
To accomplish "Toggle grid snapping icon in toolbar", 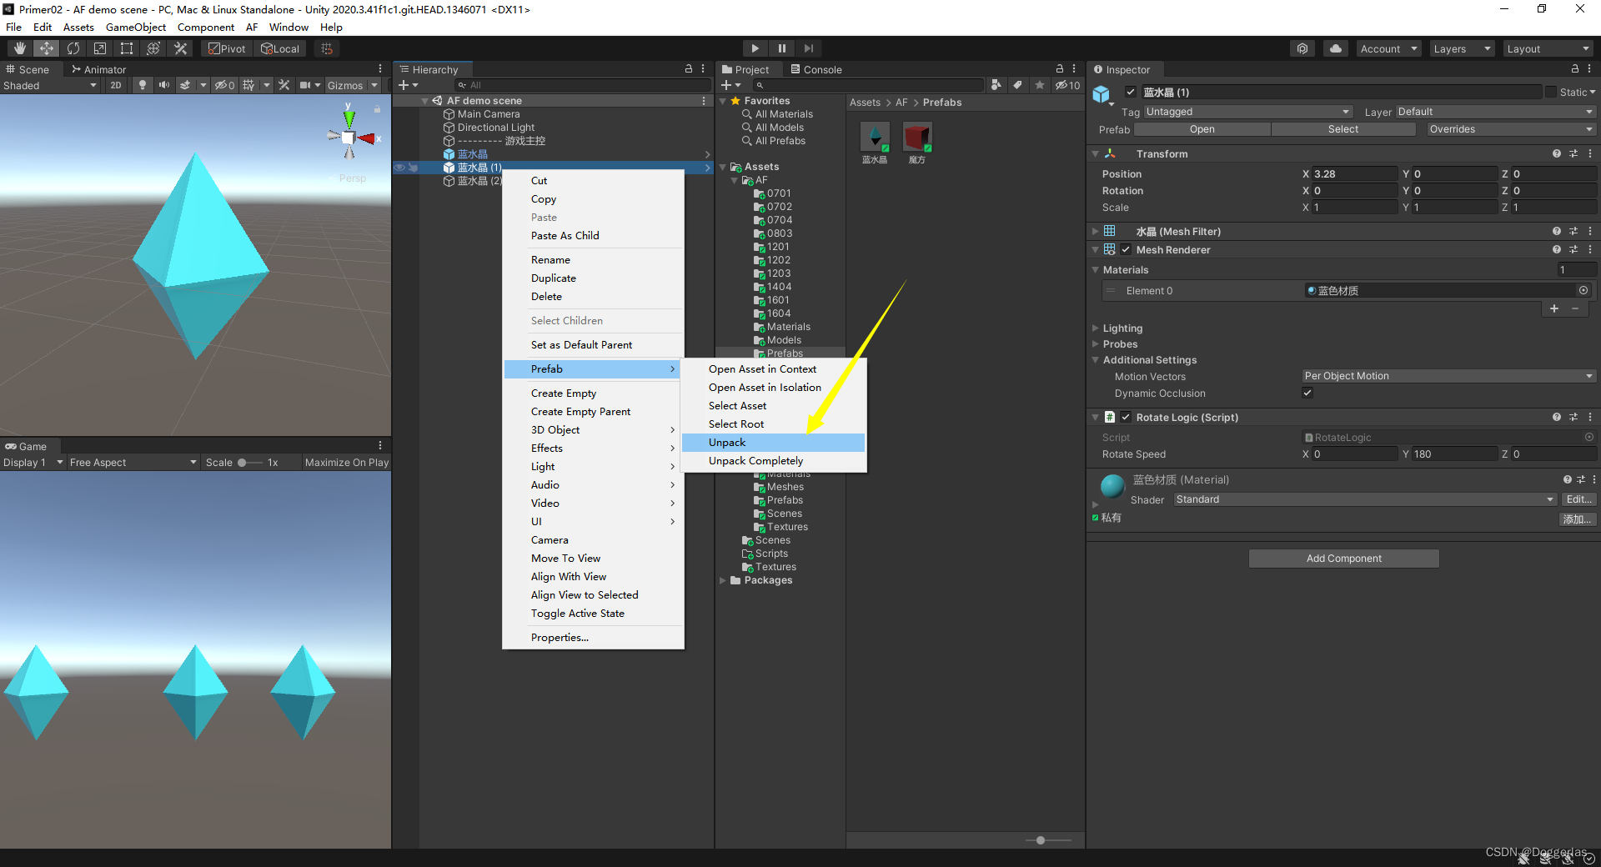I will pos(327,48).
